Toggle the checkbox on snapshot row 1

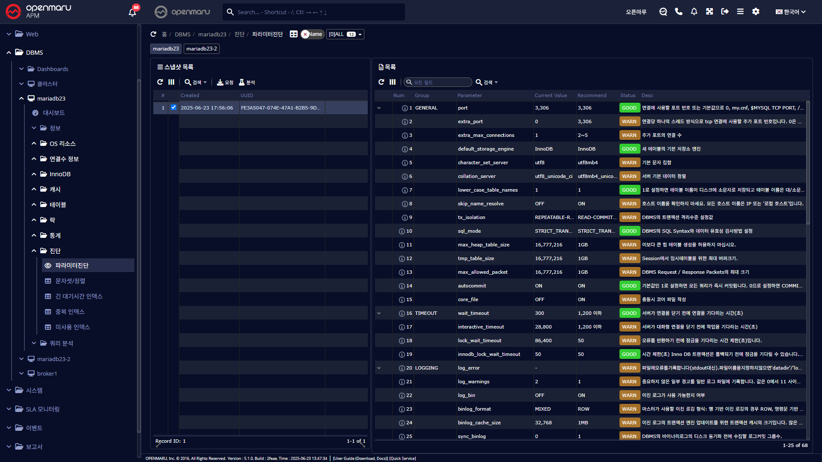[x=173, y=107]
